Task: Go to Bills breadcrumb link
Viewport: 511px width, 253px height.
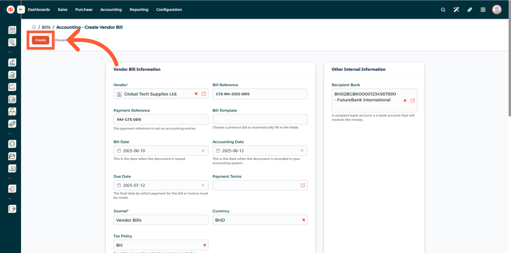Action: [x=46, y=27]
